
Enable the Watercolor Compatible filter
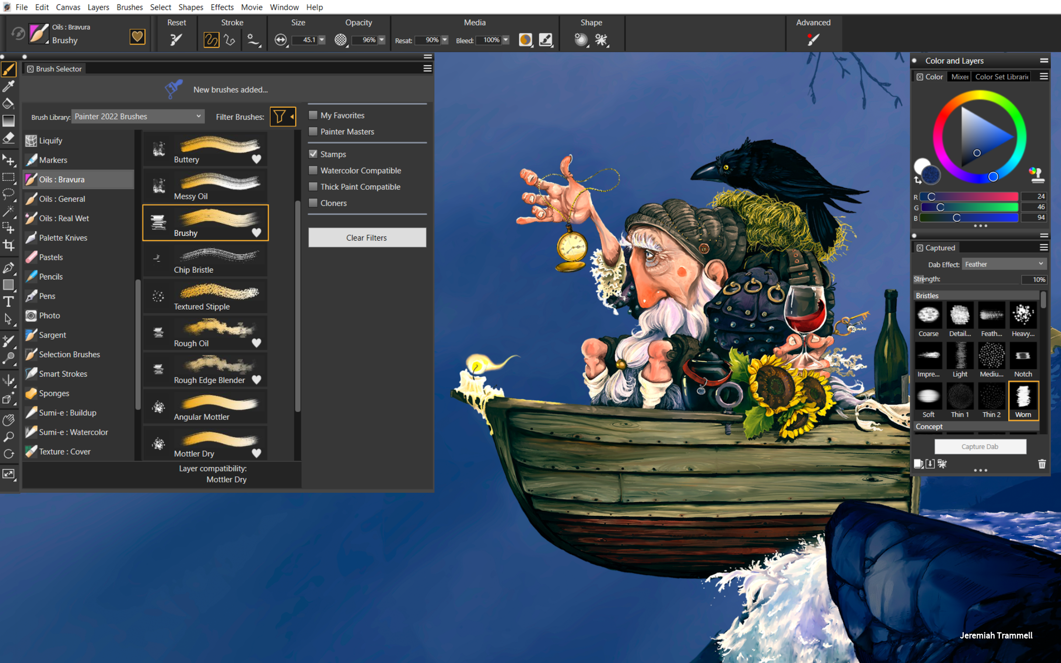[x=313, y=169]
